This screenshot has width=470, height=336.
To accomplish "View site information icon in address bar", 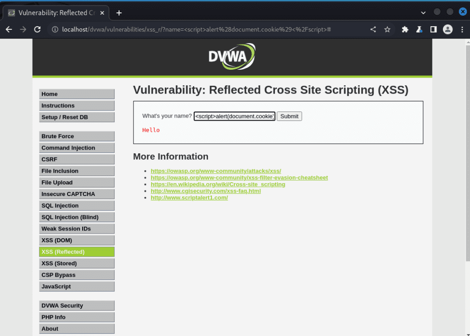I will (55, 29).
